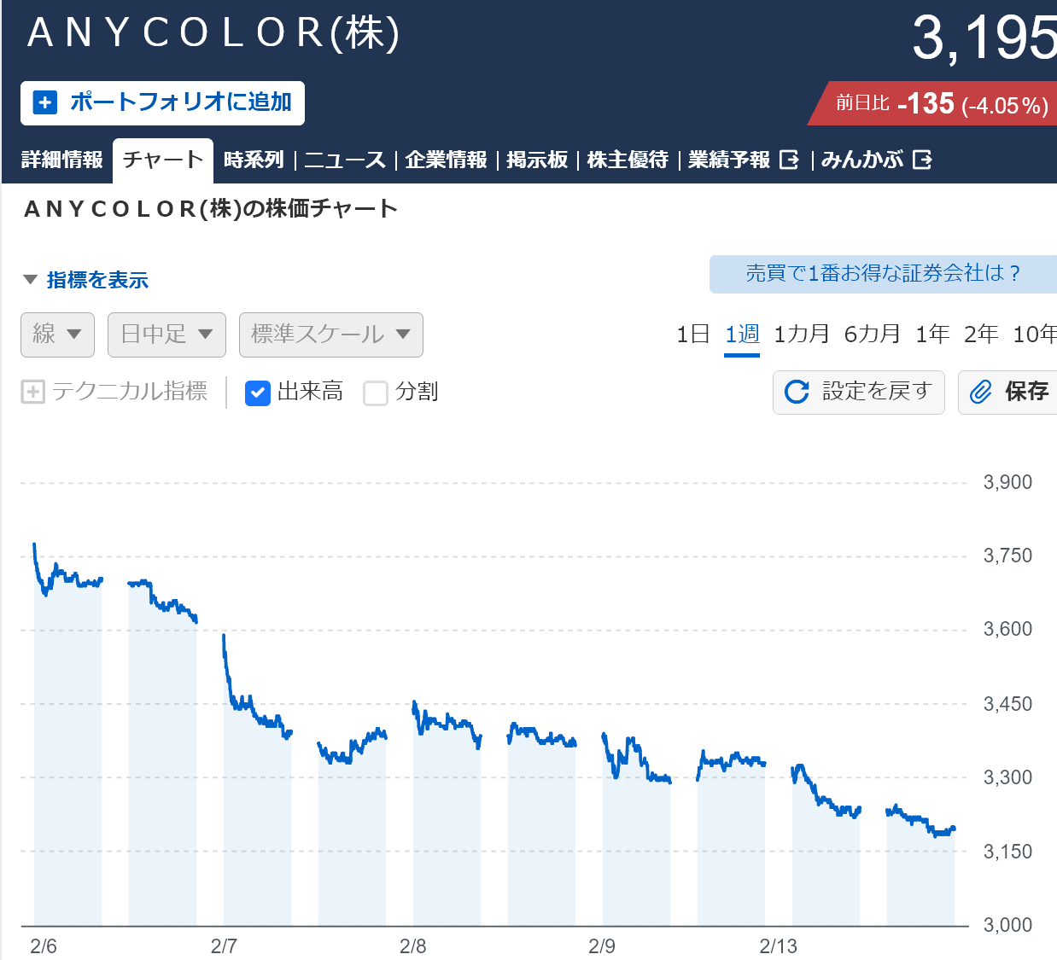Enable the 分割 split checkbox
The width and height of the screenshot is (1057, 960).
tap(376, 393)
